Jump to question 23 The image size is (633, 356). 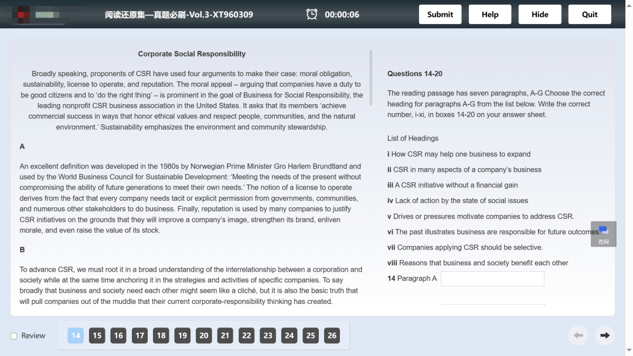(x=268, y=336)
